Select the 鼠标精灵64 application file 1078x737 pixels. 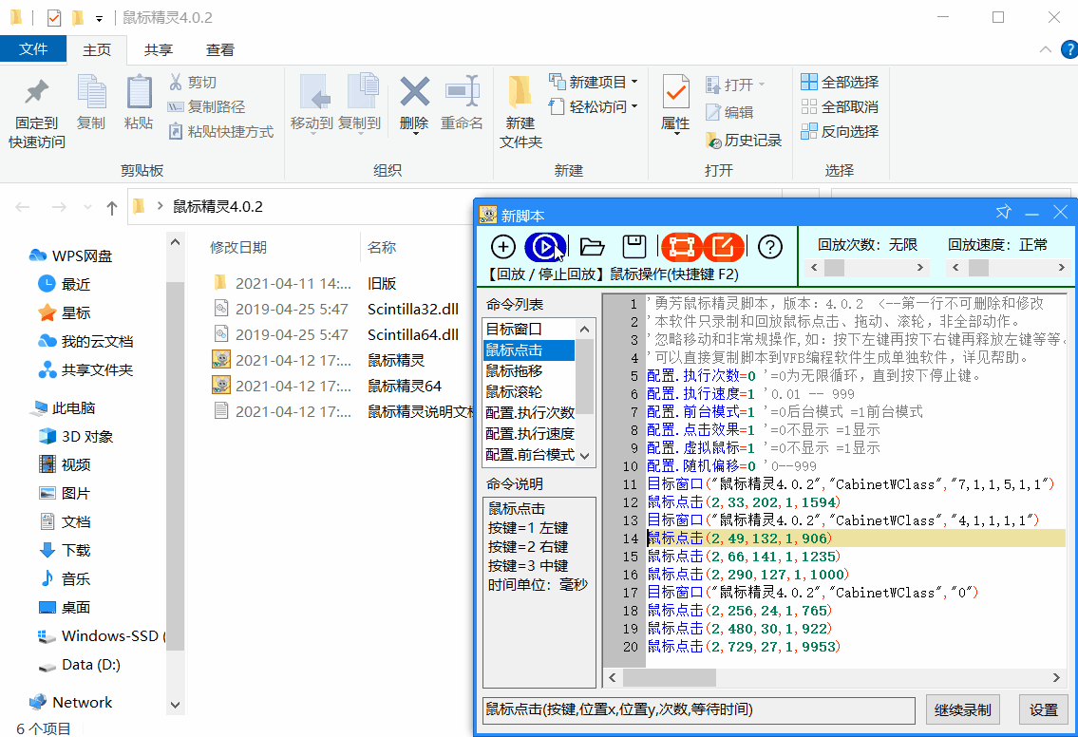point(405,386)
